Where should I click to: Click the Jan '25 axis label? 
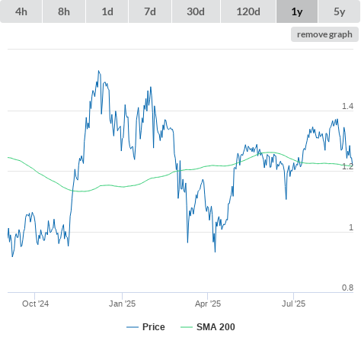point(122,304)
